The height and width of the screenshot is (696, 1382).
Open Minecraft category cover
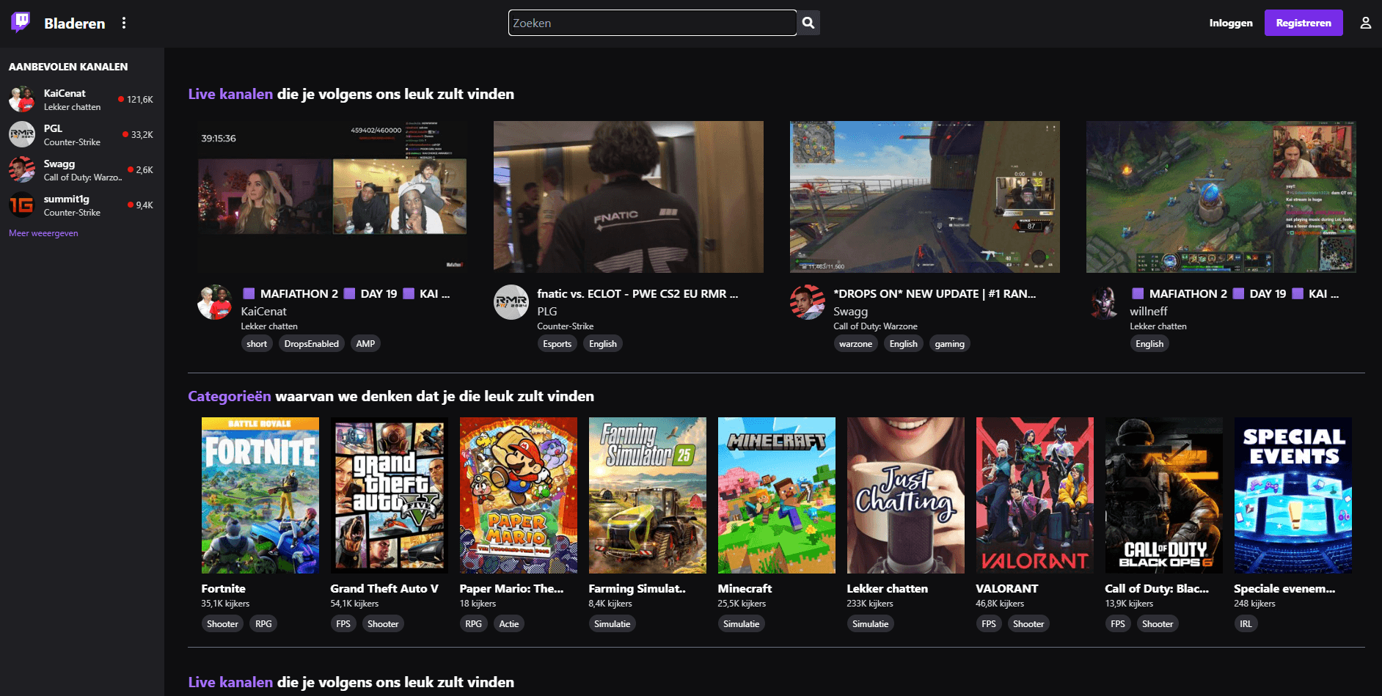pos(777,496)
